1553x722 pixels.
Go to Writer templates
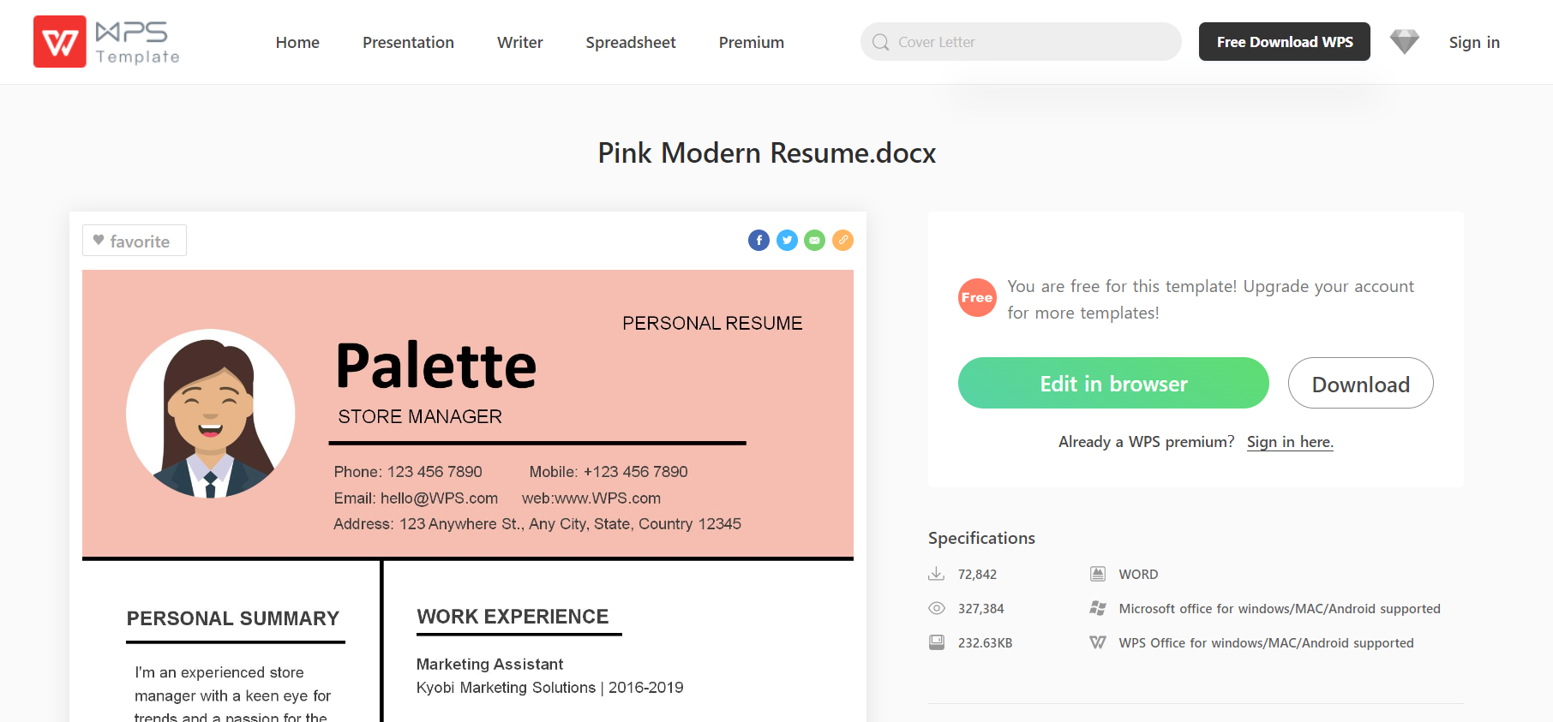coord(520,42)
